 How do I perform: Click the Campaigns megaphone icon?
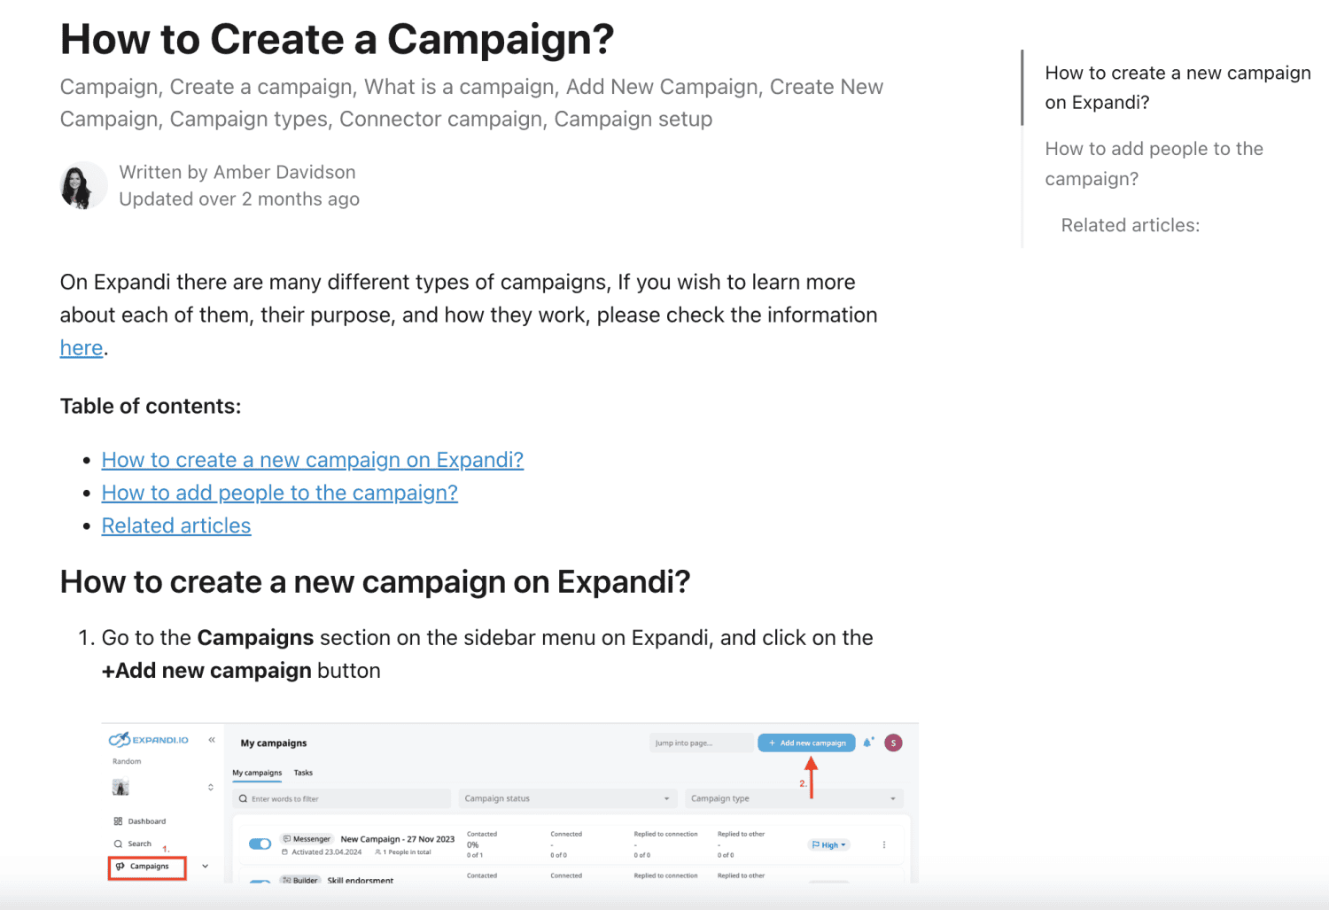click(x=120, y=867)
